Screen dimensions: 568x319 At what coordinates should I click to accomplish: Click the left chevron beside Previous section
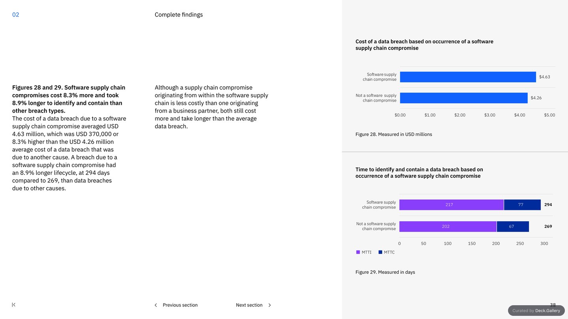tap(156, 305)
